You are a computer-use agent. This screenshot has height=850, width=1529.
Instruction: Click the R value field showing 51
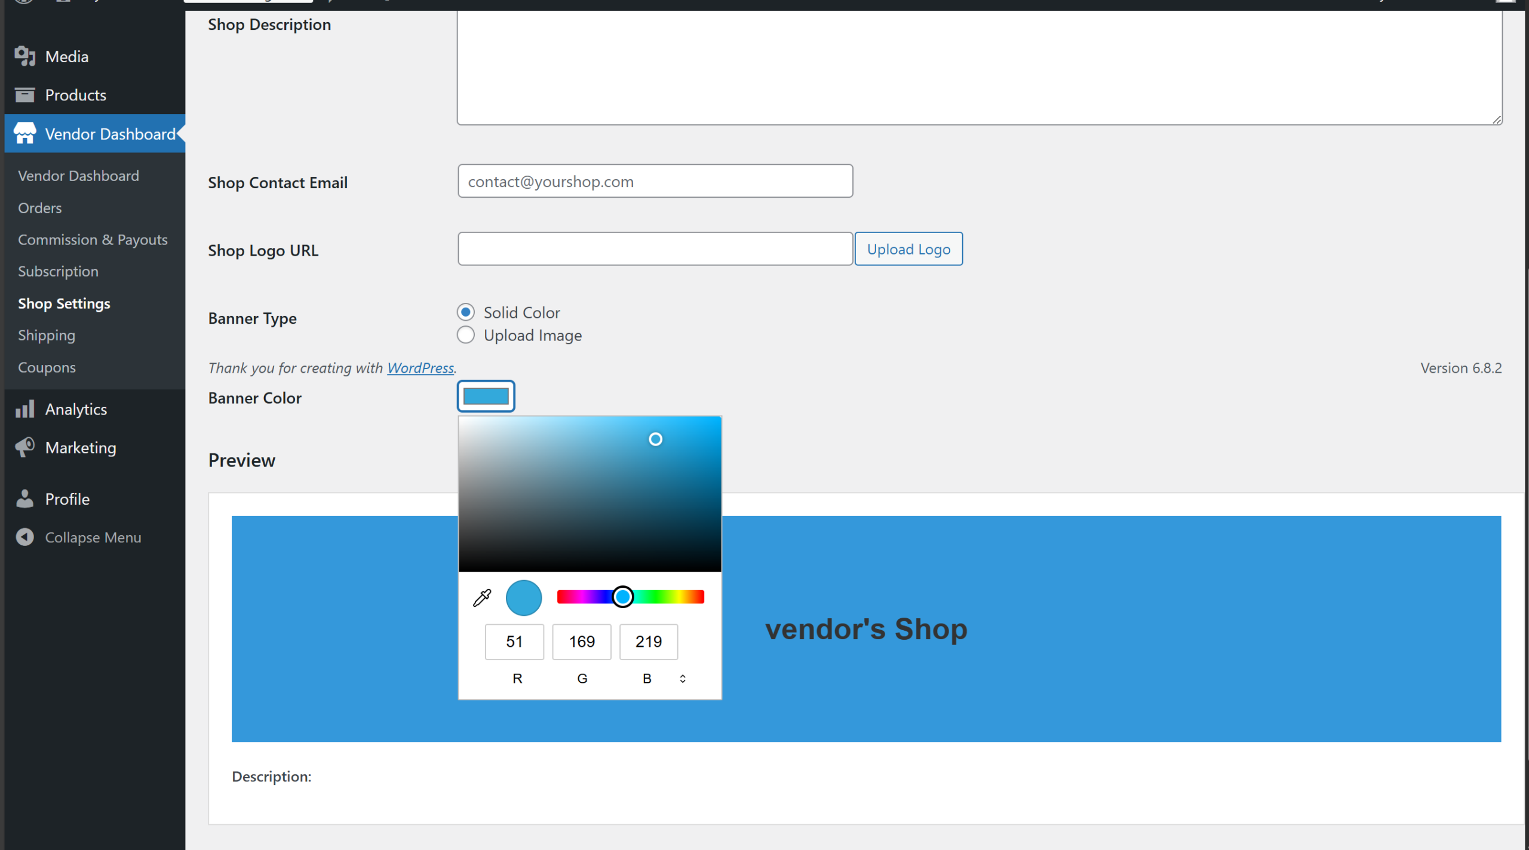pyautogui.click(x=514, y=642)
